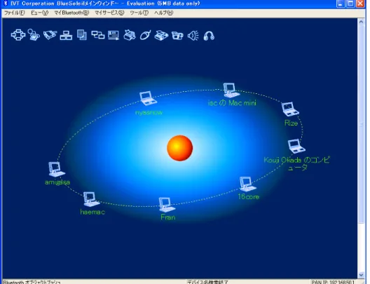Screen dimensions: 370x284
Task: Click the vertical scrollbar up arrow
Action: [361, 22]
